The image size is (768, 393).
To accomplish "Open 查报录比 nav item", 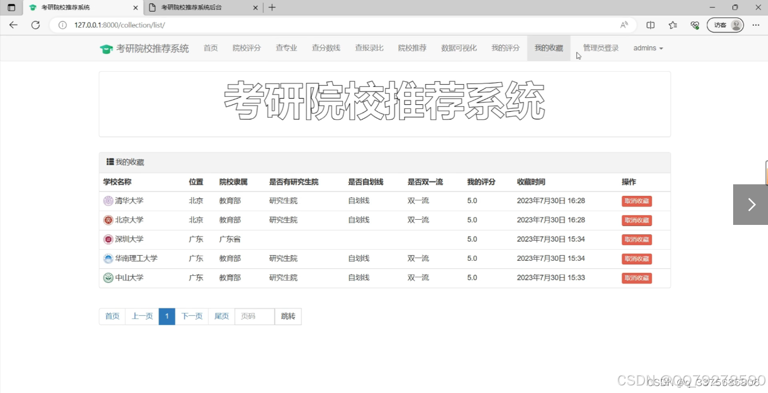I will click(x=369, y=48).
